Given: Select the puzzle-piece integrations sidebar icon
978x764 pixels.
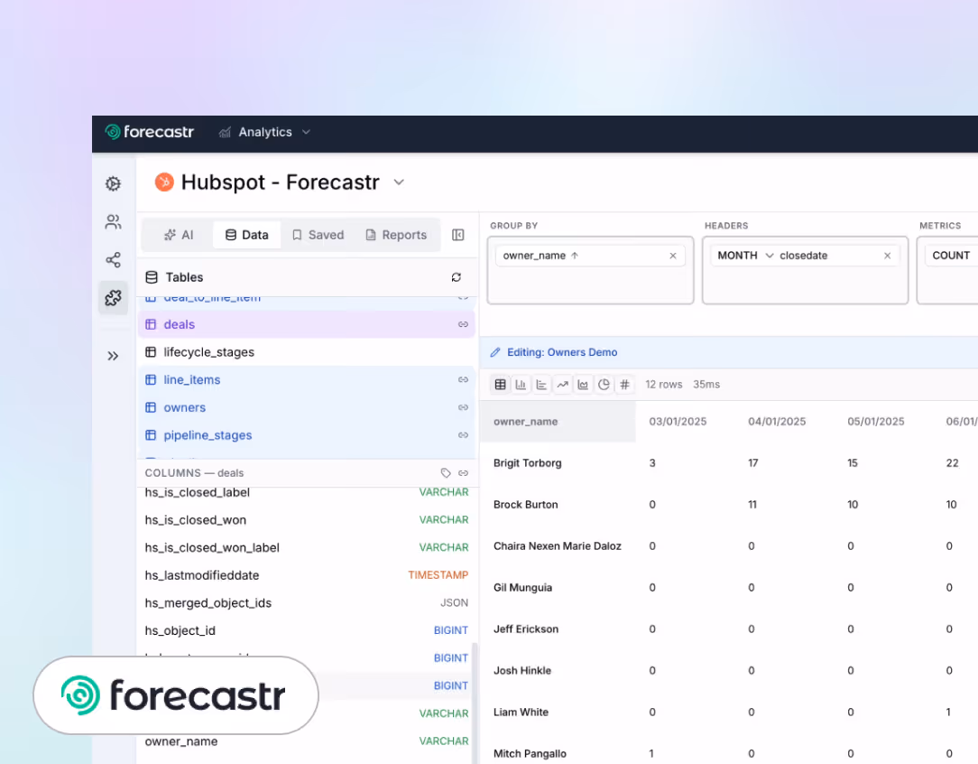Looking at the screenshot, I should click(x=113, y=298).
